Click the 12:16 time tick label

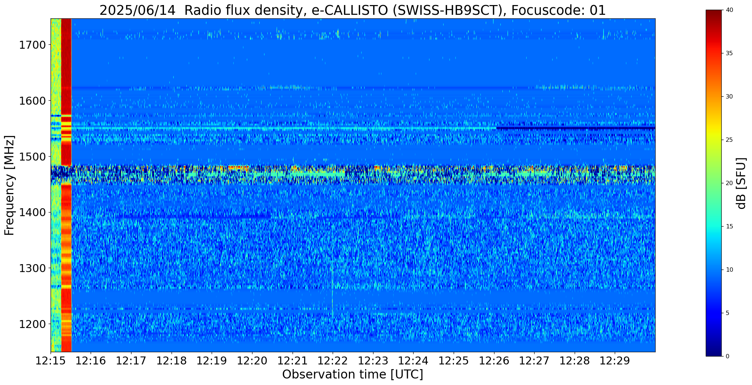tap(91, 361)
